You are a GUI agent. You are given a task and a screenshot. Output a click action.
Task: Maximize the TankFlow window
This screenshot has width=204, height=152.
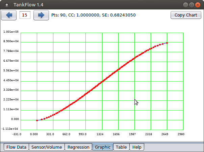point(192,5)
